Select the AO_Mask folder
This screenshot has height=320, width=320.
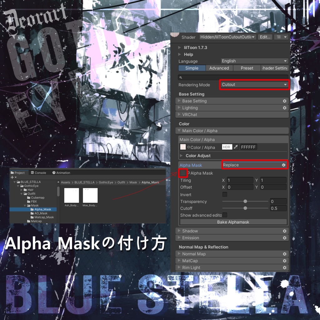(x=39, y=213)
